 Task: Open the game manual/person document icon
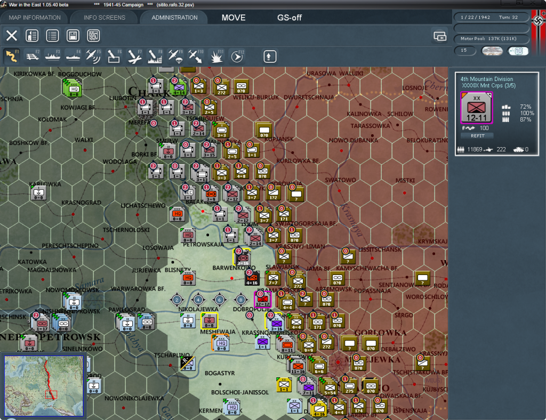32,36
